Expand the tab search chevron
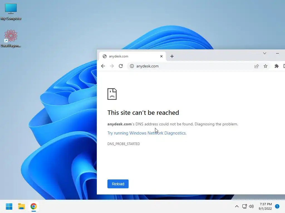The height and width of the screenshot is (213, 285). [265, 53]
